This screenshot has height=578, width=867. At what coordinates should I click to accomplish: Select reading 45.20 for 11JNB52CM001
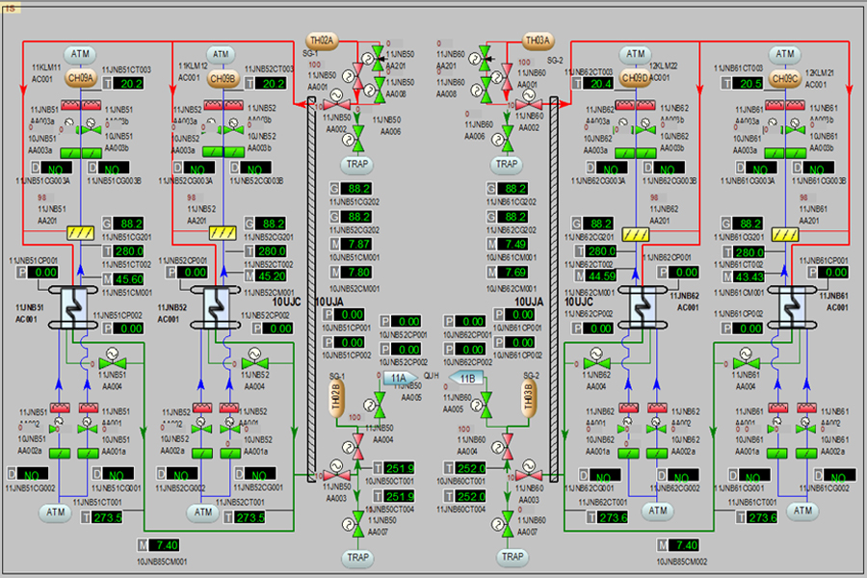point(272,276)
